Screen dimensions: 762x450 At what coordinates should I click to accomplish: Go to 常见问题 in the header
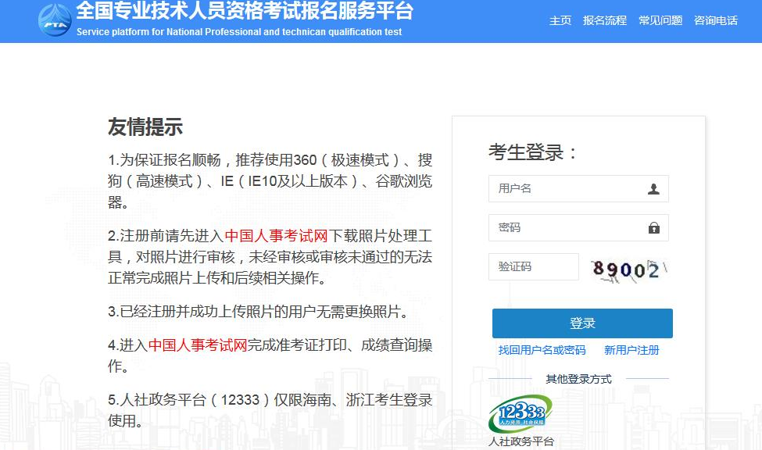tap(660, 20)
